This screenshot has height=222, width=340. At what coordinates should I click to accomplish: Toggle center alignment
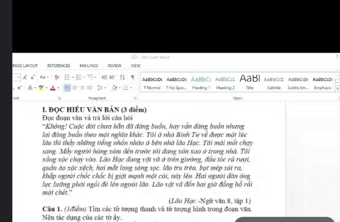[x=75, y=88]
